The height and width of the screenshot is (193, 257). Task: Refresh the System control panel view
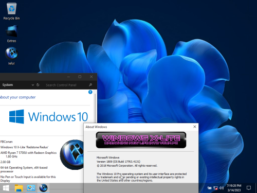[38, 85]
